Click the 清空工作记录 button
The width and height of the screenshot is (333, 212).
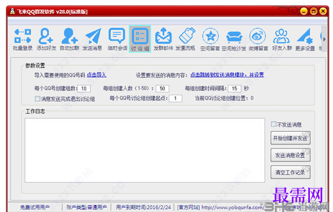tap(290, 172)
